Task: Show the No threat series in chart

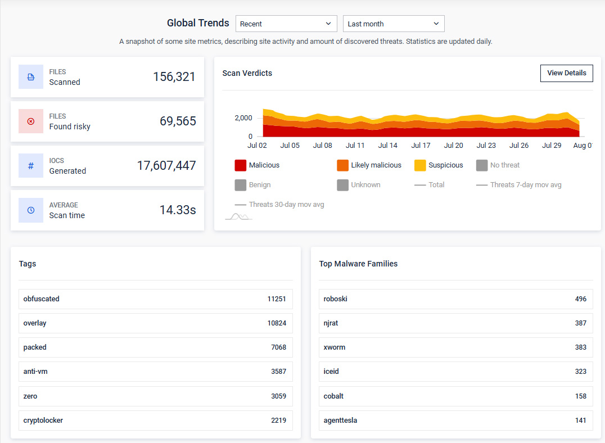Action: tap(498, 165)
